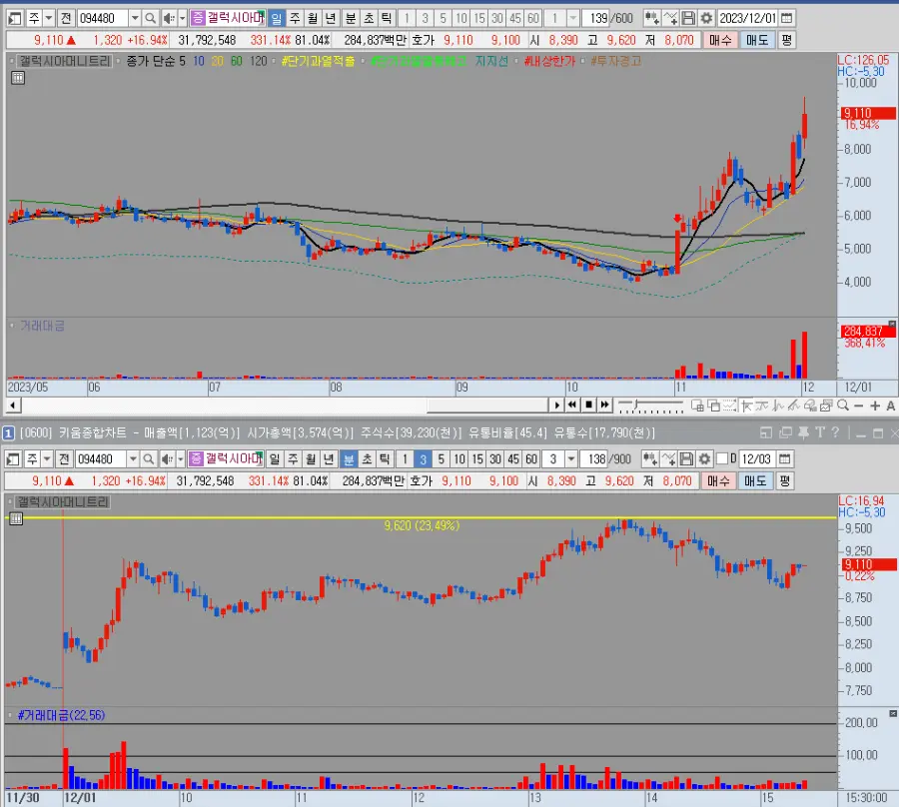The image size is (899, 807).
Task: Toggle the D checkbox in lower chart toolbar
Action: (x=722, y=459)
